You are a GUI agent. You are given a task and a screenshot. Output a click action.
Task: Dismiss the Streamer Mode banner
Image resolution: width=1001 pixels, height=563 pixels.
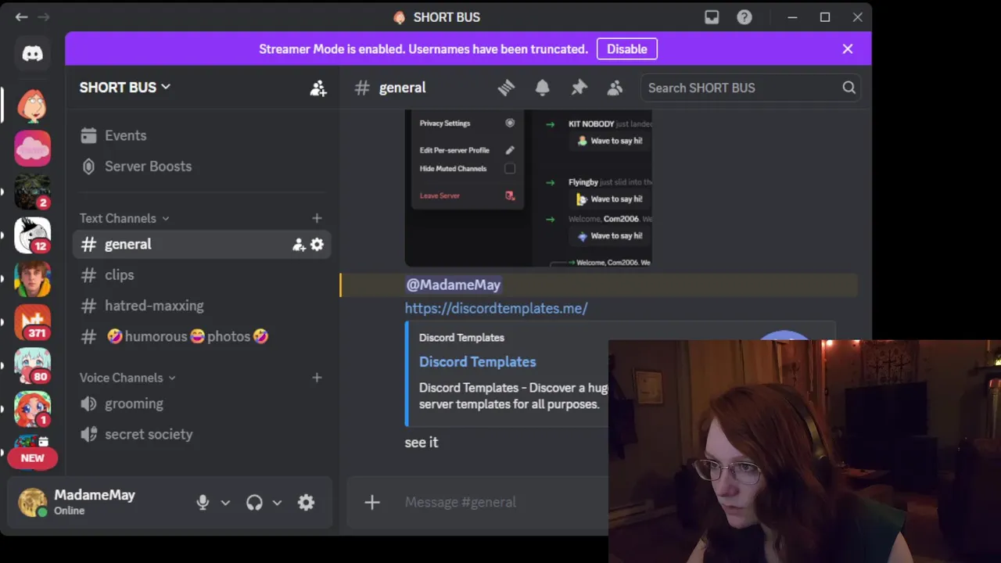(848, 48)
